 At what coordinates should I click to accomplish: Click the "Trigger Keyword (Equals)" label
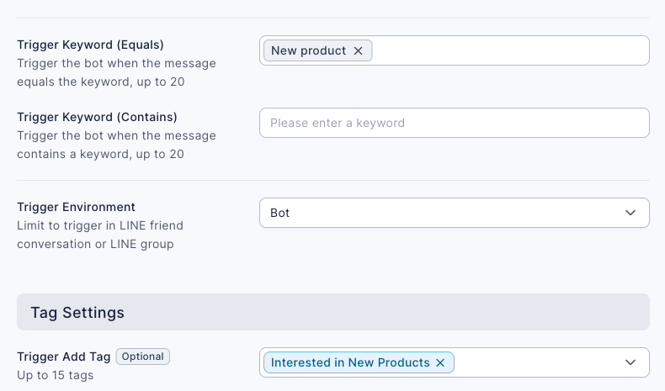point(90,45)
